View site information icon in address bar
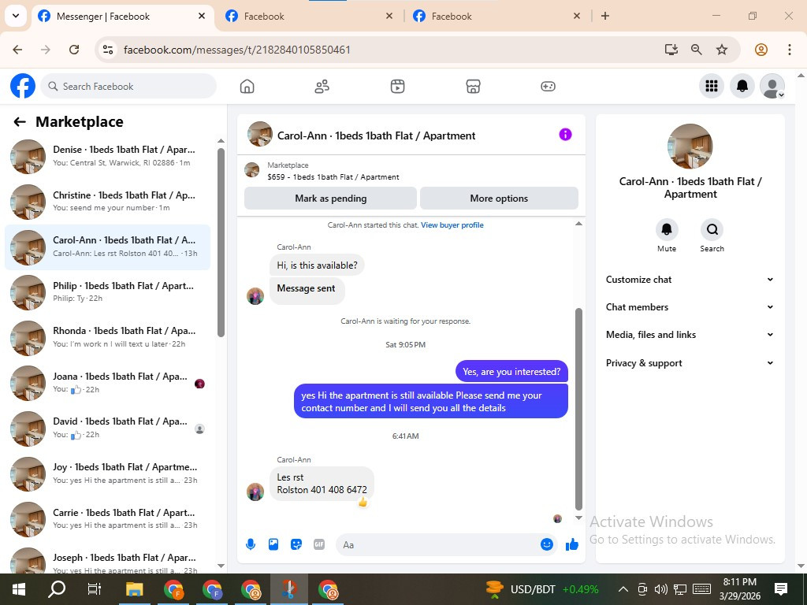 [x=108, y=50]
